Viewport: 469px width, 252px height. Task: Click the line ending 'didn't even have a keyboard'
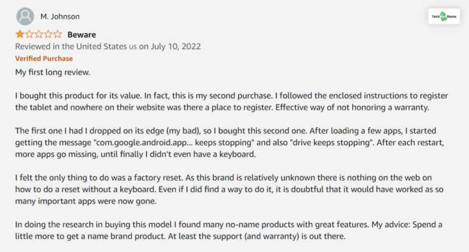click(x=136, y=154)
